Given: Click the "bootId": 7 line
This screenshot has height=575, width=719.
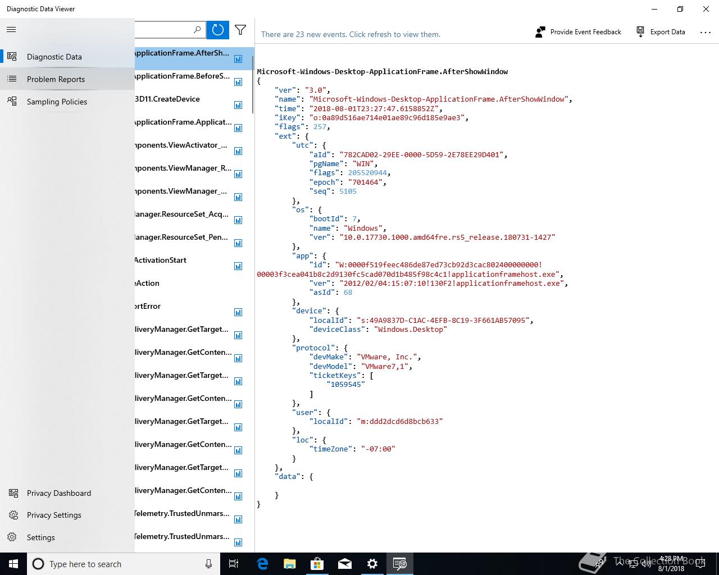Looking at the screenshot, I should 335,218.
